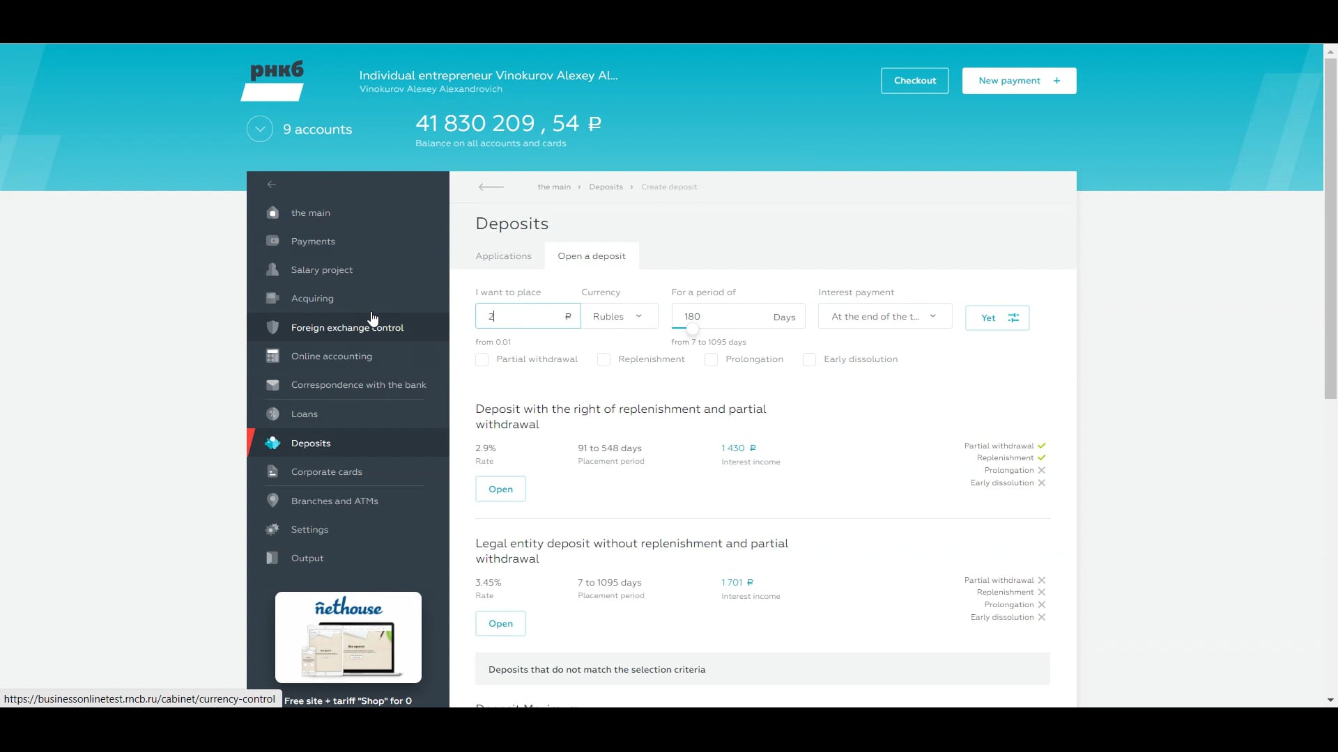The width and height of the screenshot is (1338, 752).
Task: Click the 1 701 ₽ interest income value
Action: 737,582
